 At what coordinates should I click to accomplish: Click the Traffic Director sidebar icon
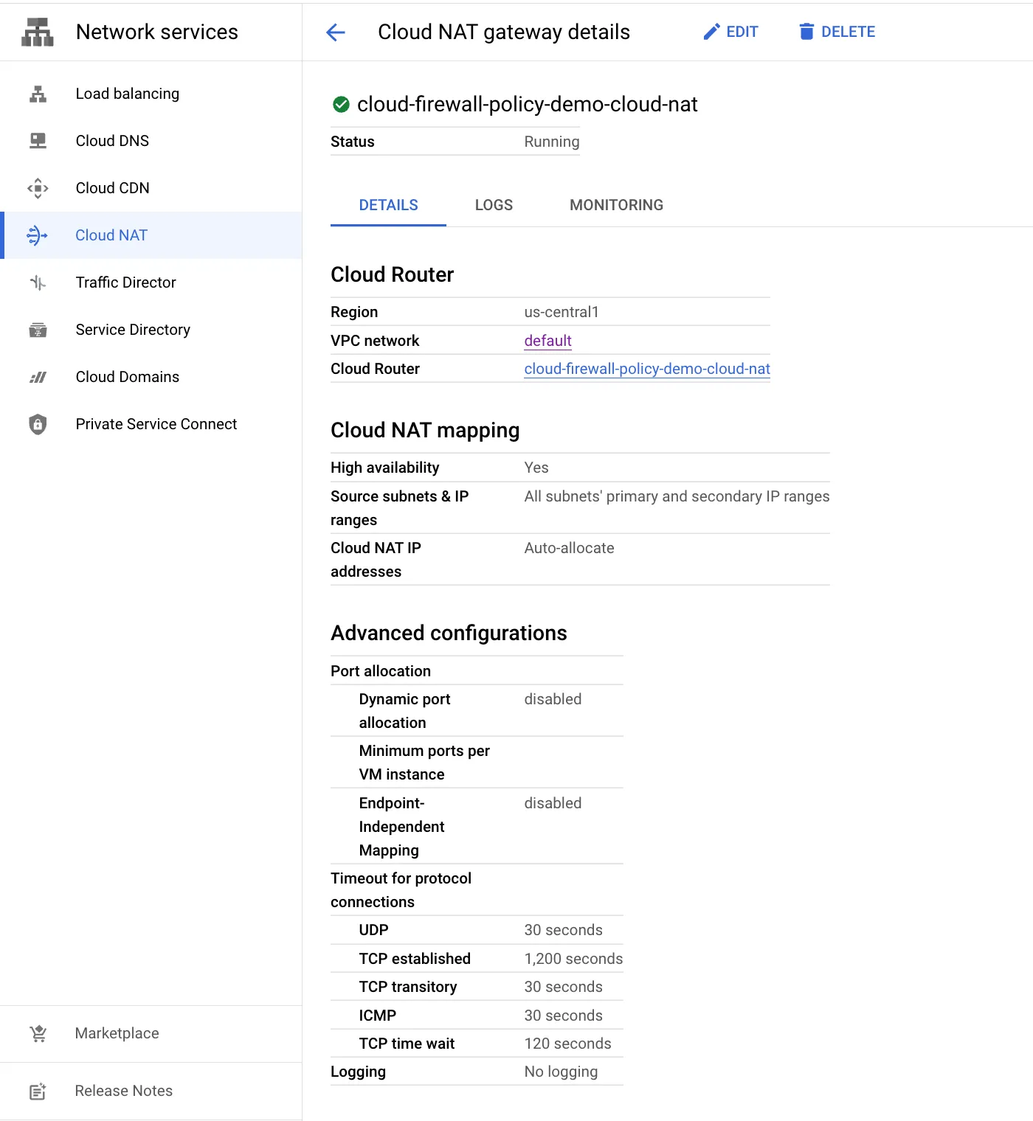click(38, 282)
